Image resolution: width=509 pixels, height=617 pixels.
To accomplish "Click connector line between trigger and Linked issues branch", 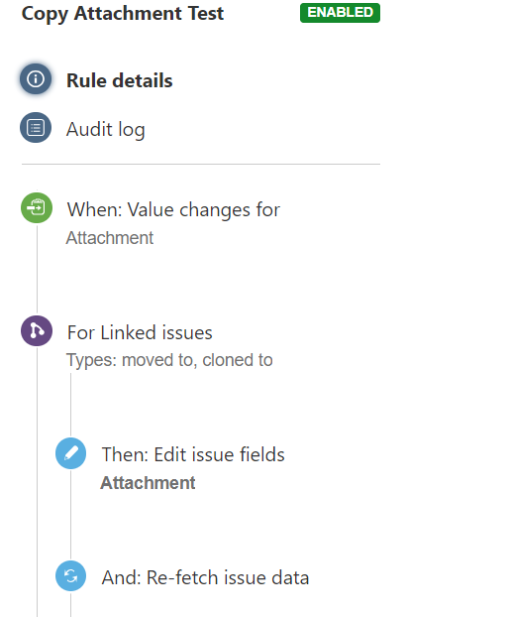I will pos(38,270).
